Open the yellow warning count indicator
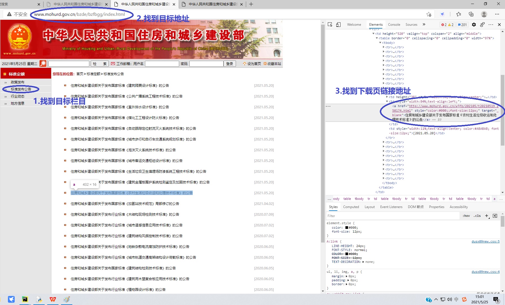The height and width of the screenshot is (305, 505). pos(451,25)
